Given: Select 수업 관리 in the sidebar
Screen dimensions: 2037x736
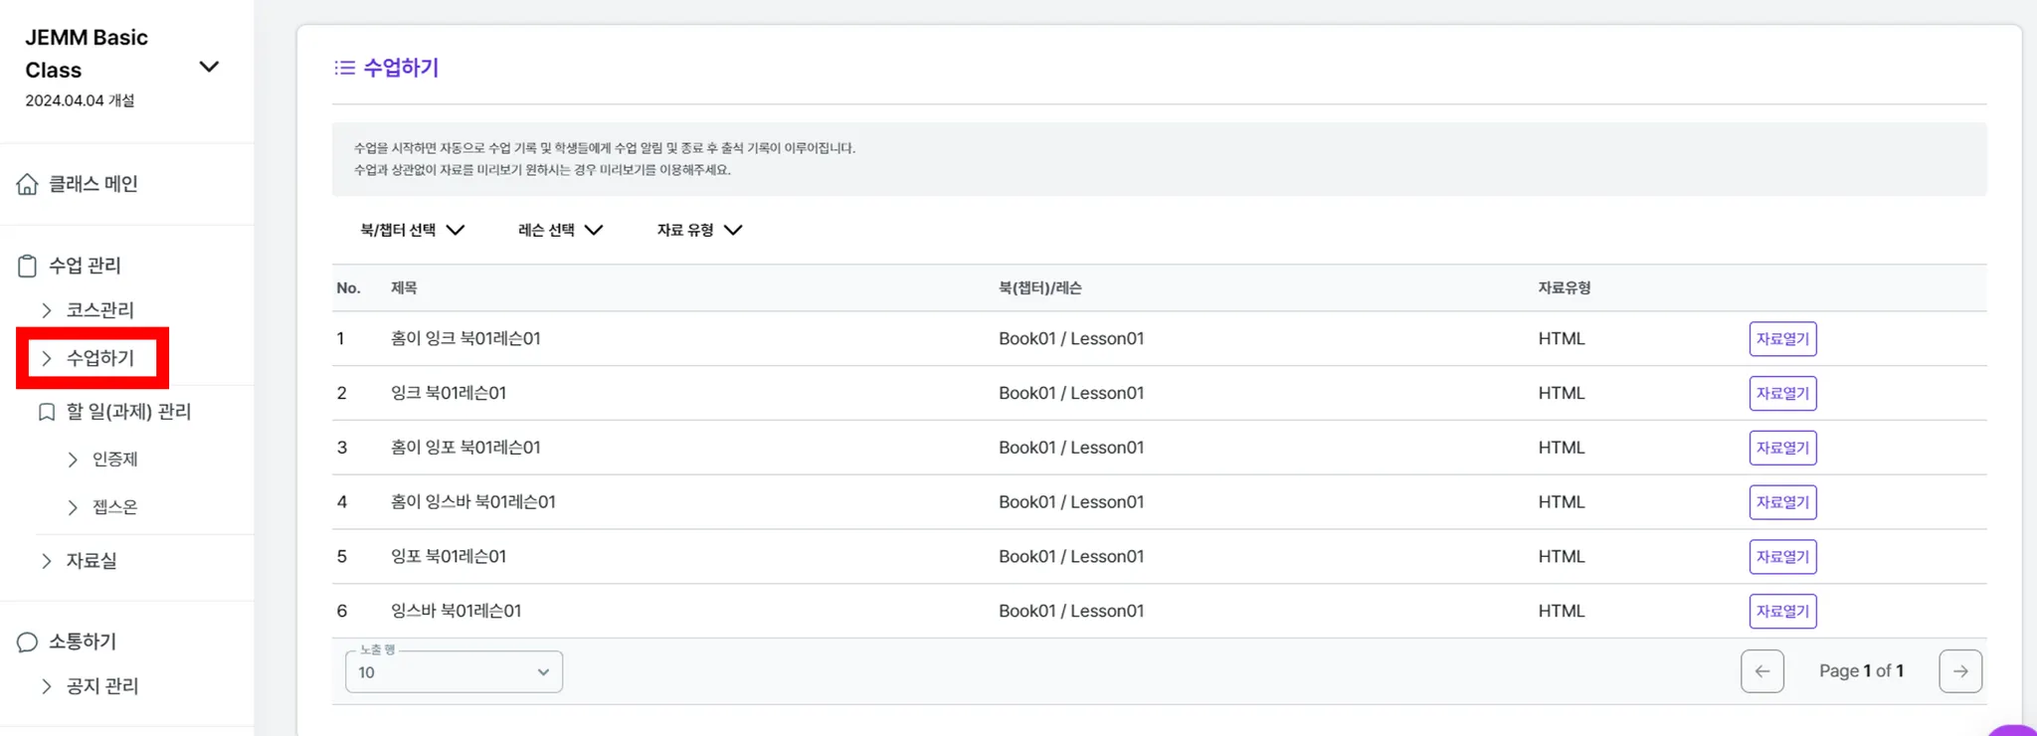Looking at the screenshot, I should (x=85, y=266).
